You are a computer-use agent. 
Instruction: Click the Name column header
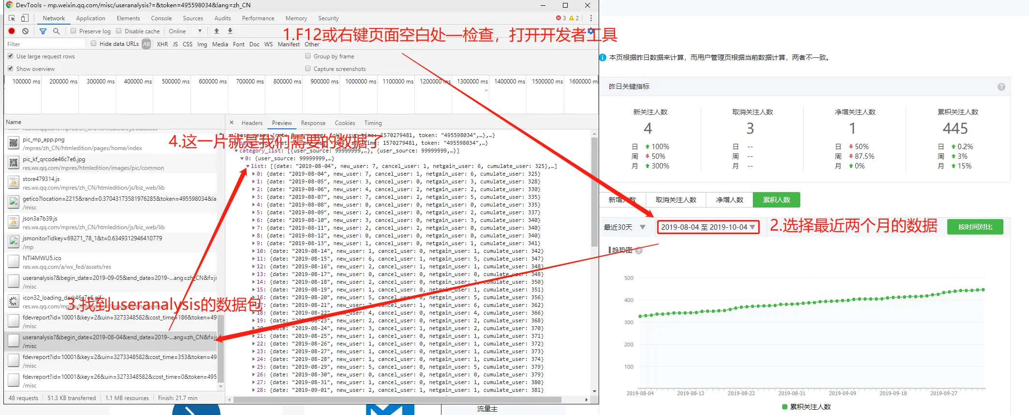(114, 122)
